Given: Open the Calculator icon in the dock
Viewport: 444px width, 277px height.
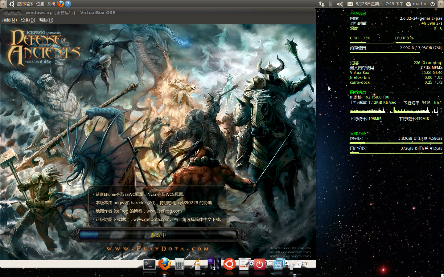Looking at the screenshot, I should [x=179, y=264].
